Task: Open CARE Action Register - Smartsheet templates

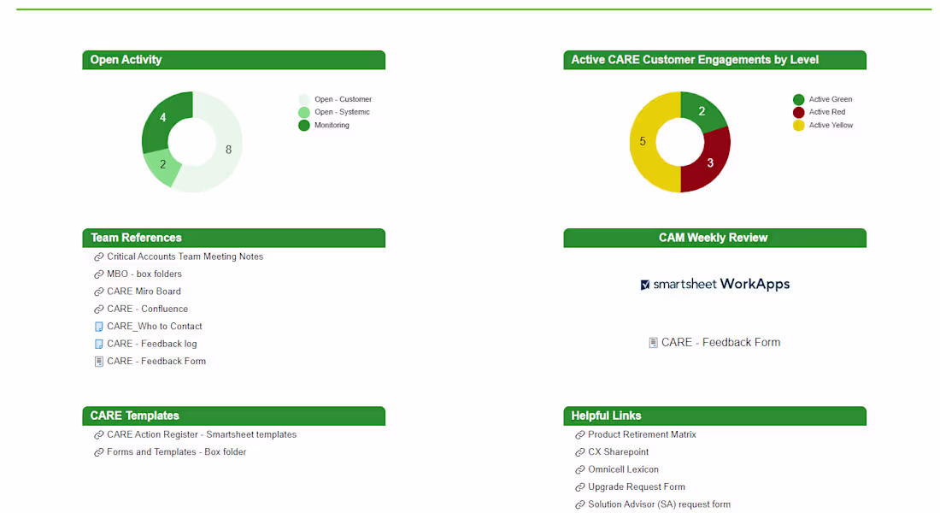Action: [202, 434]
